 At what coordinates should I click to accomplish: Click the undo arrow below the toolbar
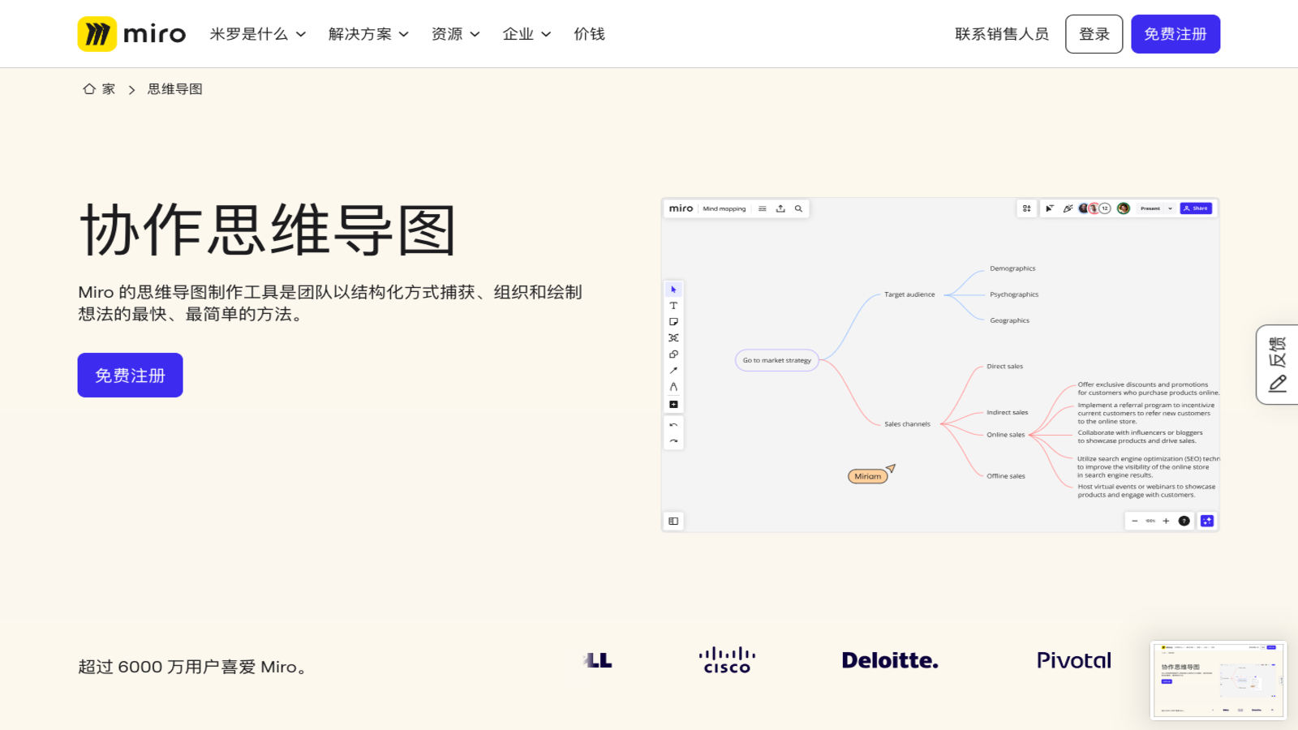pos(673,423)
